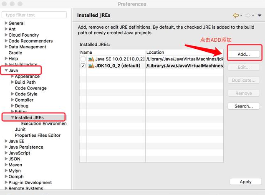This screenshot has height=195, width=265.
Task: Click the forward navigation arrow icon
Action: pyautogui.click(x=247, y=15)
